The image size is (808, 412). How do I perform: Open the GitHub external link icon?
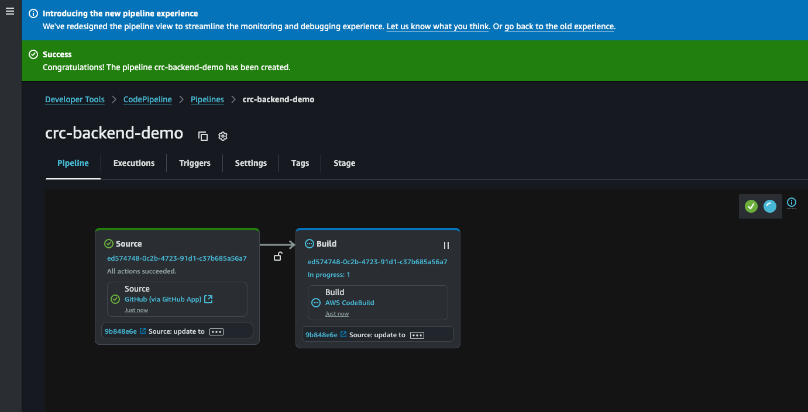coord(208,299)
